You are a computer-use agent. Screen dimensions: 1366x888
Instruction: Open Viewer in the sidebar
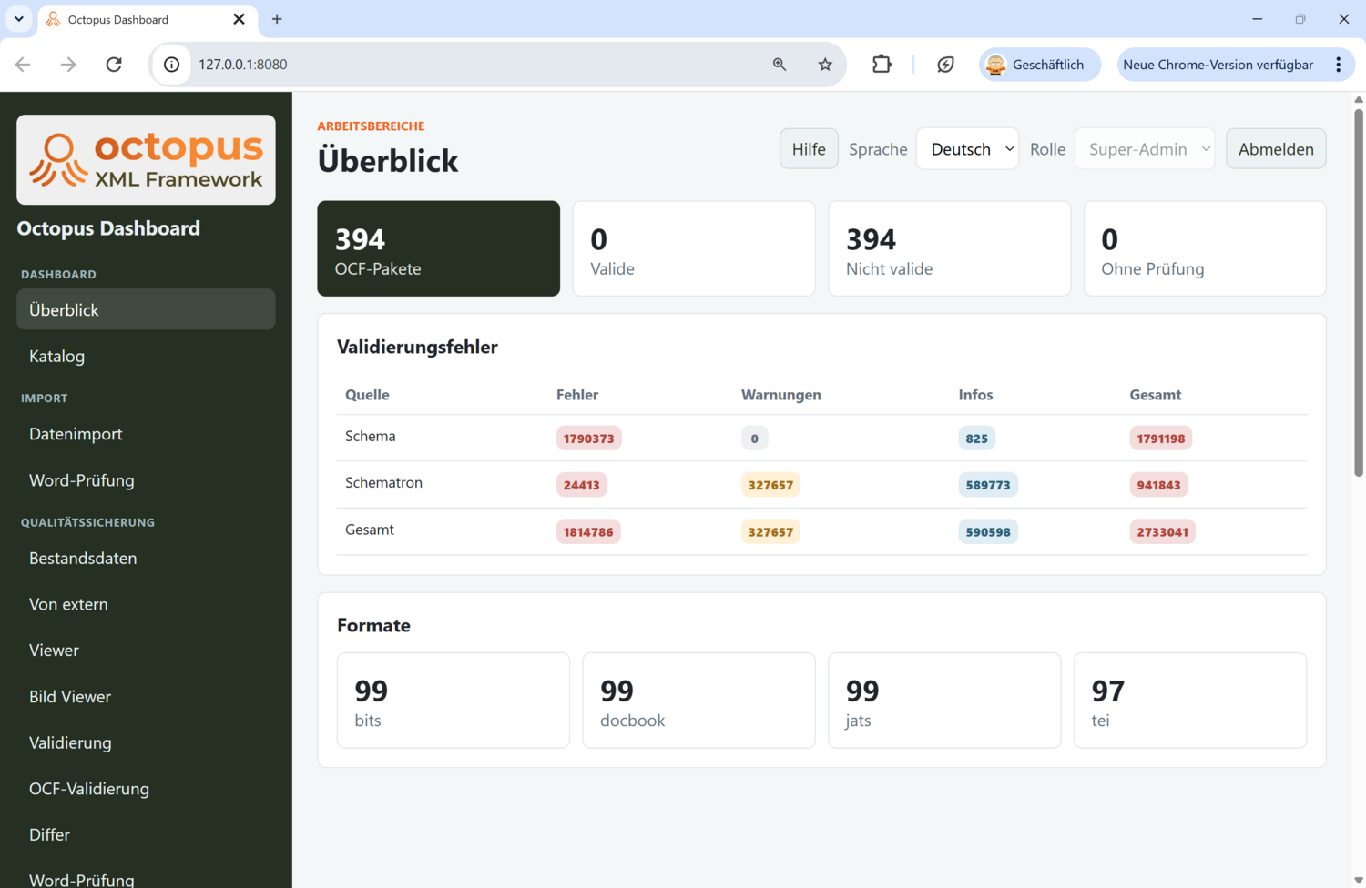pyautogui.click(x=146, y=651)
